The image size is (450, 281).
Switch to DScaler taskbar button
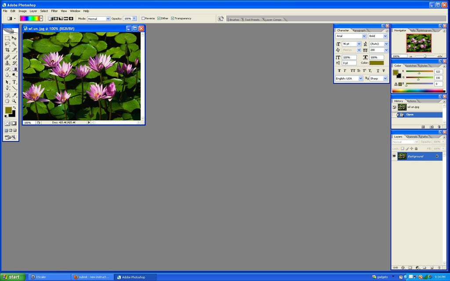click(x=49, y=277)
